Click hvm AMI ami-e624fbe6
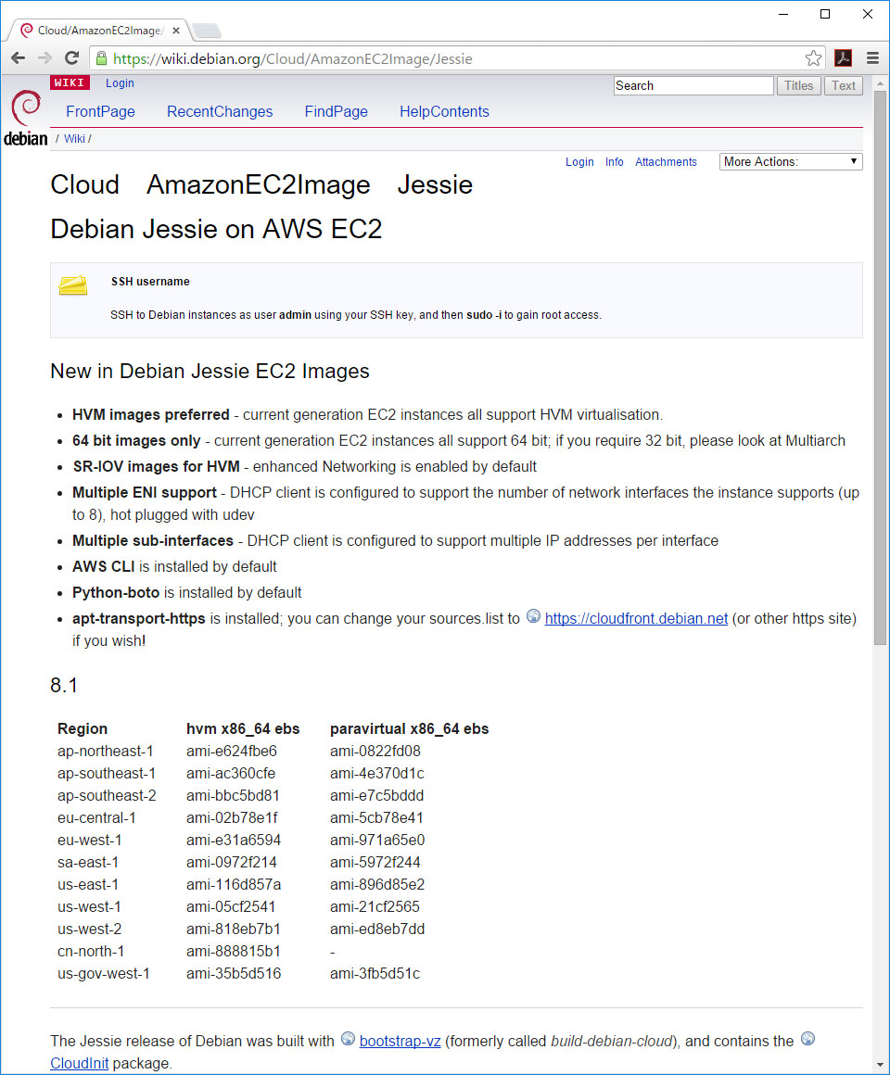Image resolution: width=890 pixels, height=1075 pixels. click(232, 751)
